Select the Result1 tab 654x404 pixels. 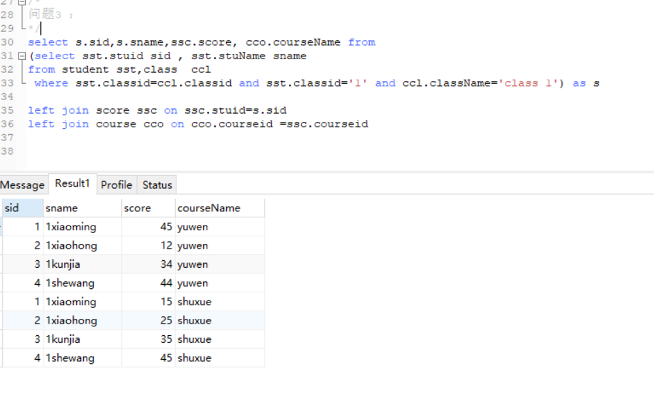click(x=73, y=183)
